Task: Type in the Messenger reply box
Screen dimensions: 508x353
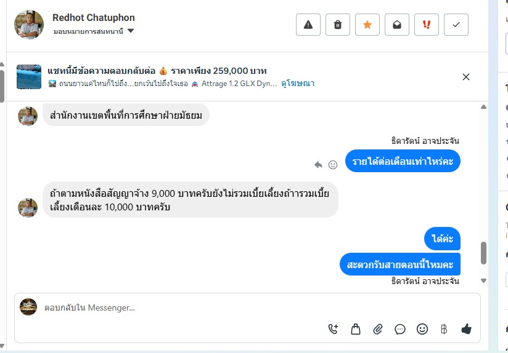Action: (x=185, y=307)
